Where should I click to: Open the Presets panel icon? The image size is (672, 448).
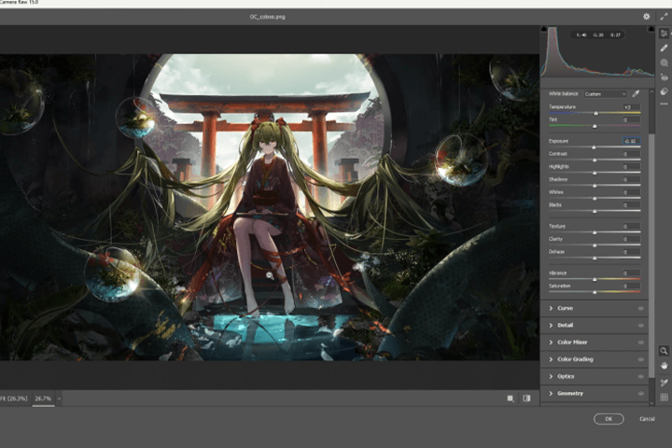[664, 91]
